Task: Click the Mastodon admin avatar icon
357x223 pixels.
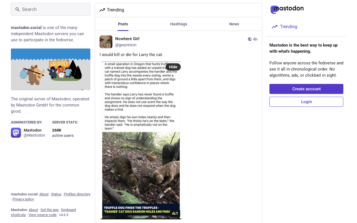Action: pyautogui.click(x=16, y=133)
